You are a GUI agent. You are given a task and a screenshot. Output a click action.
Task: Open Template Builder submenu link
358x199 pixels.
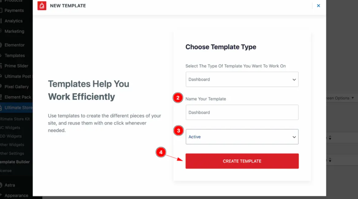tap(15, 162)
